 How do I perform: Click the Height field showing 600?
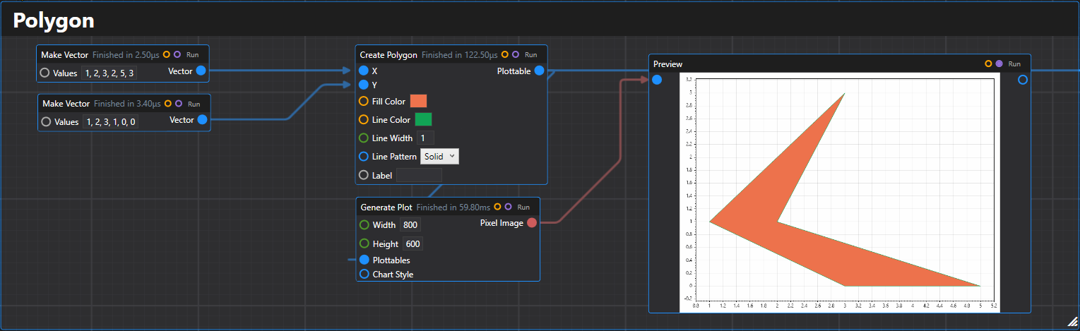[x=413, y=244]
